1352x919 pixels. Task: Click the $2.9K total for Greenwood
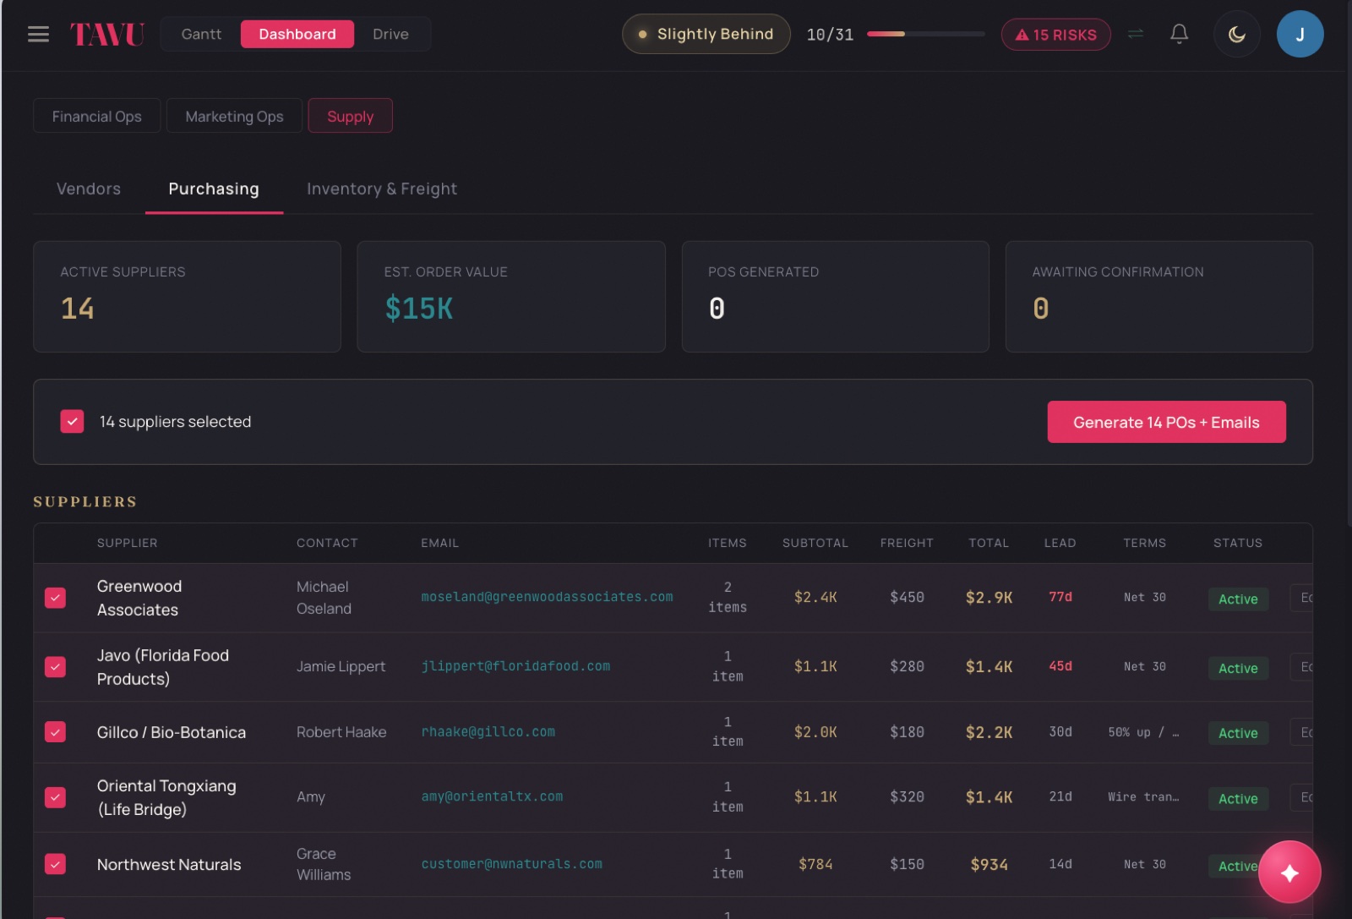[989, 598]
